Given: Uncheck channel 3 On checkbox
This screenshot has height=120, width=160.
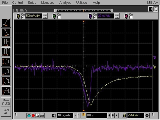Looking at the screenshot, I should pyautogui.click(x=95, y=17).
